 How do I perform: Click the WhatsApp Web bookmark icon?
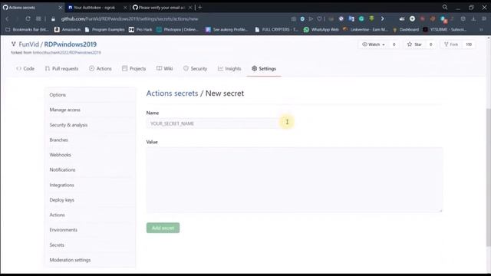click(306, 29)
